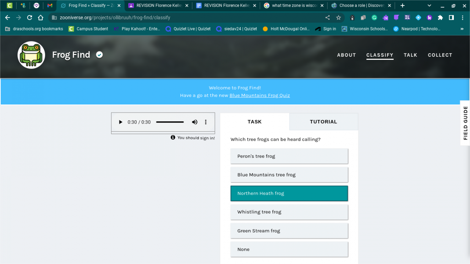Open the Classify nav item
The image size is (470, 264).
click(x=380, y=55)
